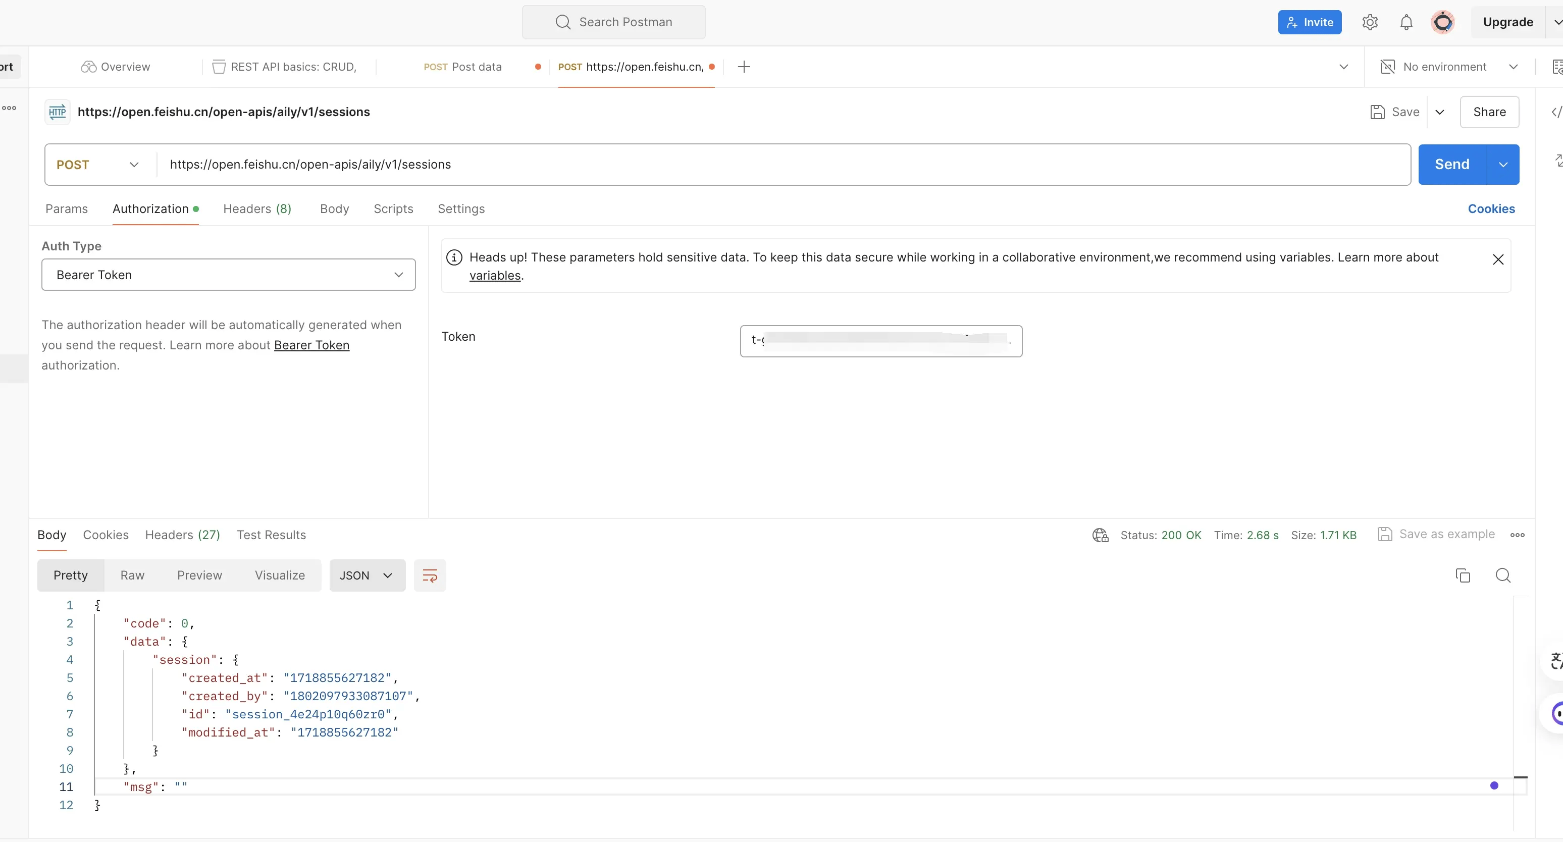Click the no environment icon
Viewport: 1563px width, 842px height.
pyautogui.click(x=1387, y=67)
